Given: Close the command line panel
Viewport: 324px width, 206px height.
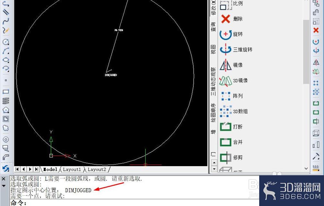Looking at the screenshot, I should pos(4,179).
